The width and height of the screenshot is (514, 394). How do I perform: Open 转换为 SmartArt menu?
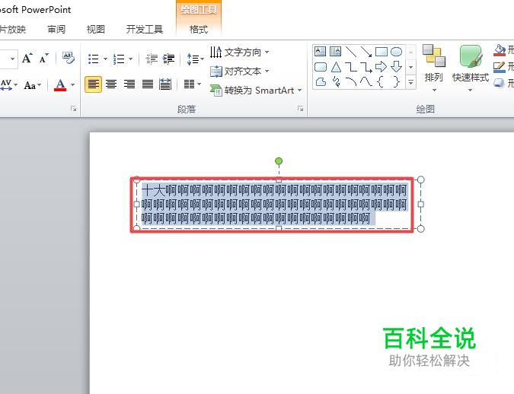(256, 90)
